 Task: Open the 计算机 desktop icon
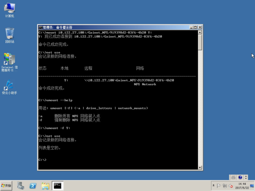(x=9, y=8)
